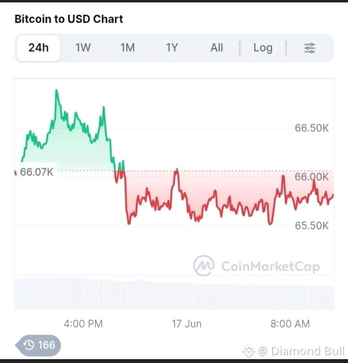348x363 pixels.
Task: Click the 8:00 AM time axis label
Action: [290, 324]
